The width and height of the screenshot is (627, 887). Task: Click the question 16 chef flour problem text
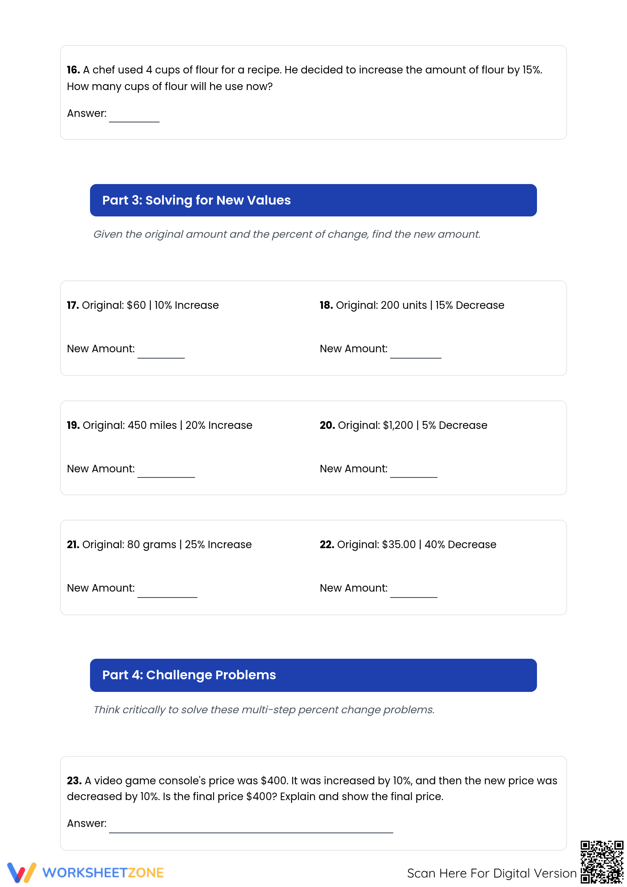coord(304,78)
